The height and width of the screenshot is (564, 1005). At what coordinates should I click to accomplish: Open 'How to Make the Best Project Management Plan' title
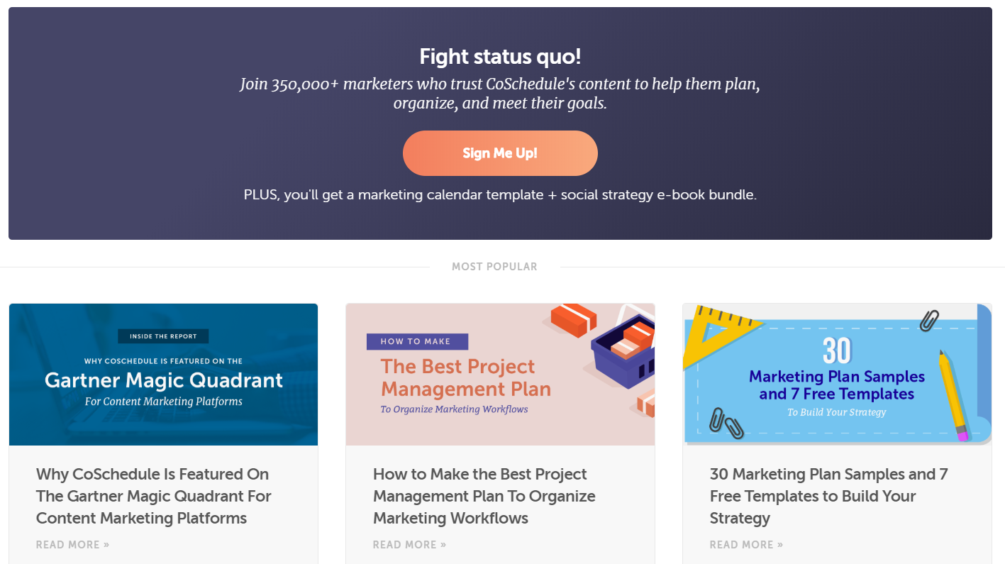tap(484, 496)
